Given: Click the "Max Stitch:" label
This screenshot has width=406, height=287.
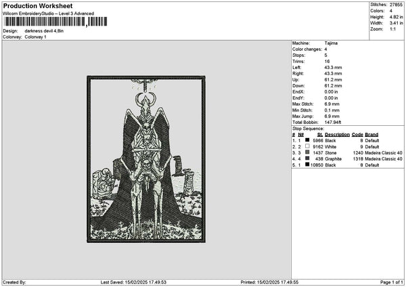Looking at the screenshot, I should 302,104.
